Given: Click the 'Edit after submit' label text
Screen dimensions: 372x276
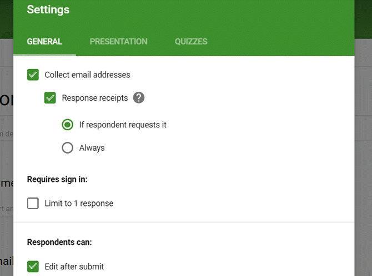Looking at the screenshot, I should click(74, 267).
